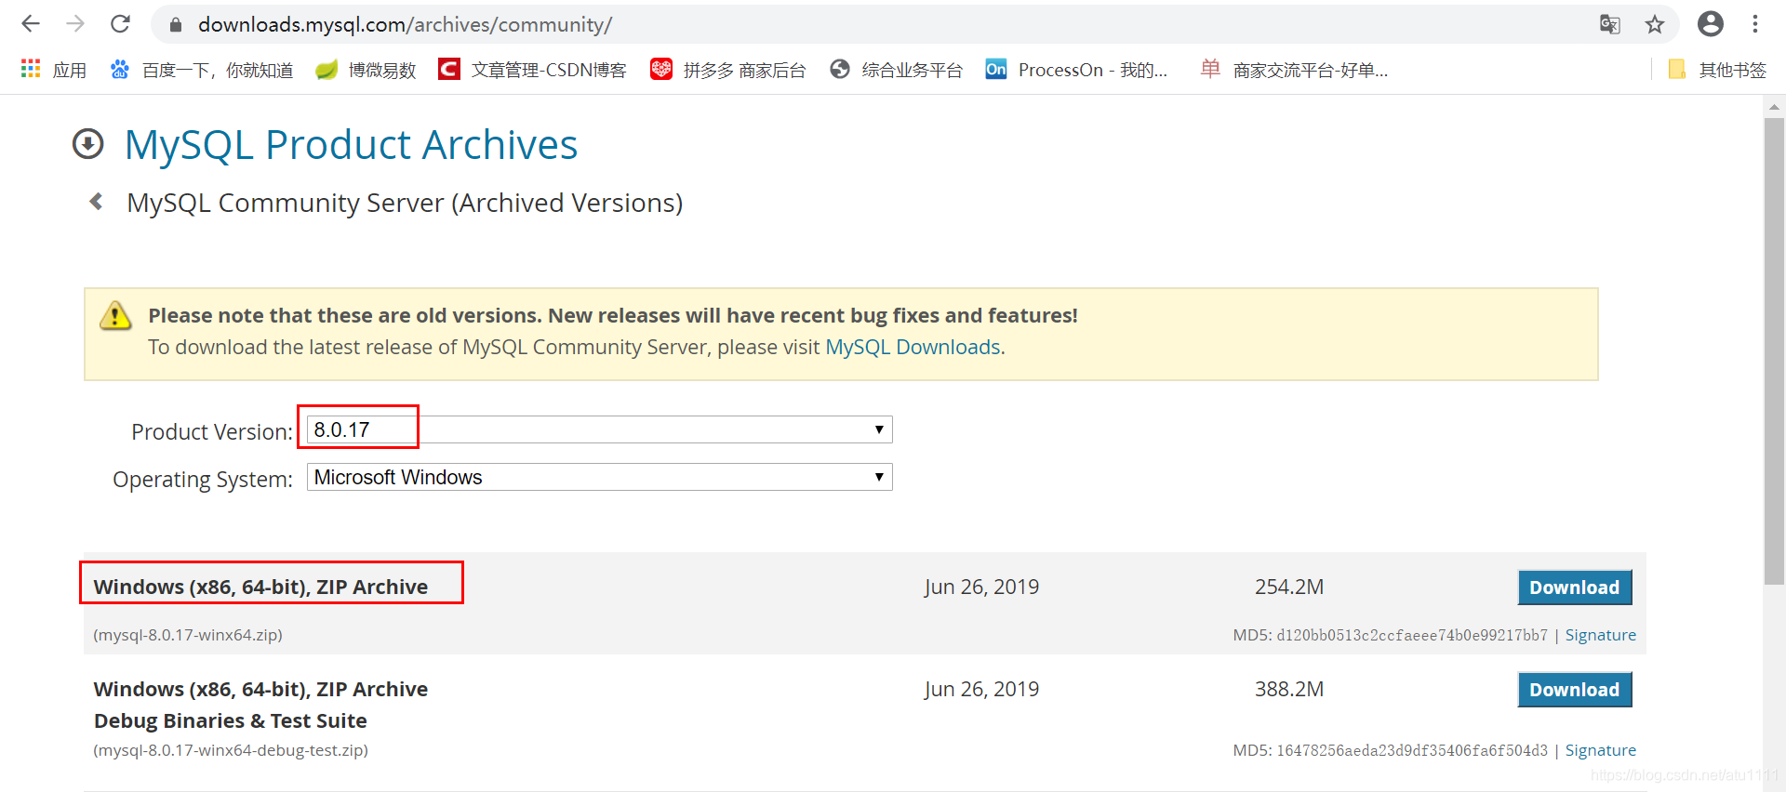1786x792 pixels.
Task: Click '(mysql-8.0.17-winx64.zip)' filename text
Action: coord(188,635)
